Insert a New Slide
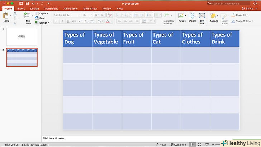261x147 pixels. tap(28, 18)
